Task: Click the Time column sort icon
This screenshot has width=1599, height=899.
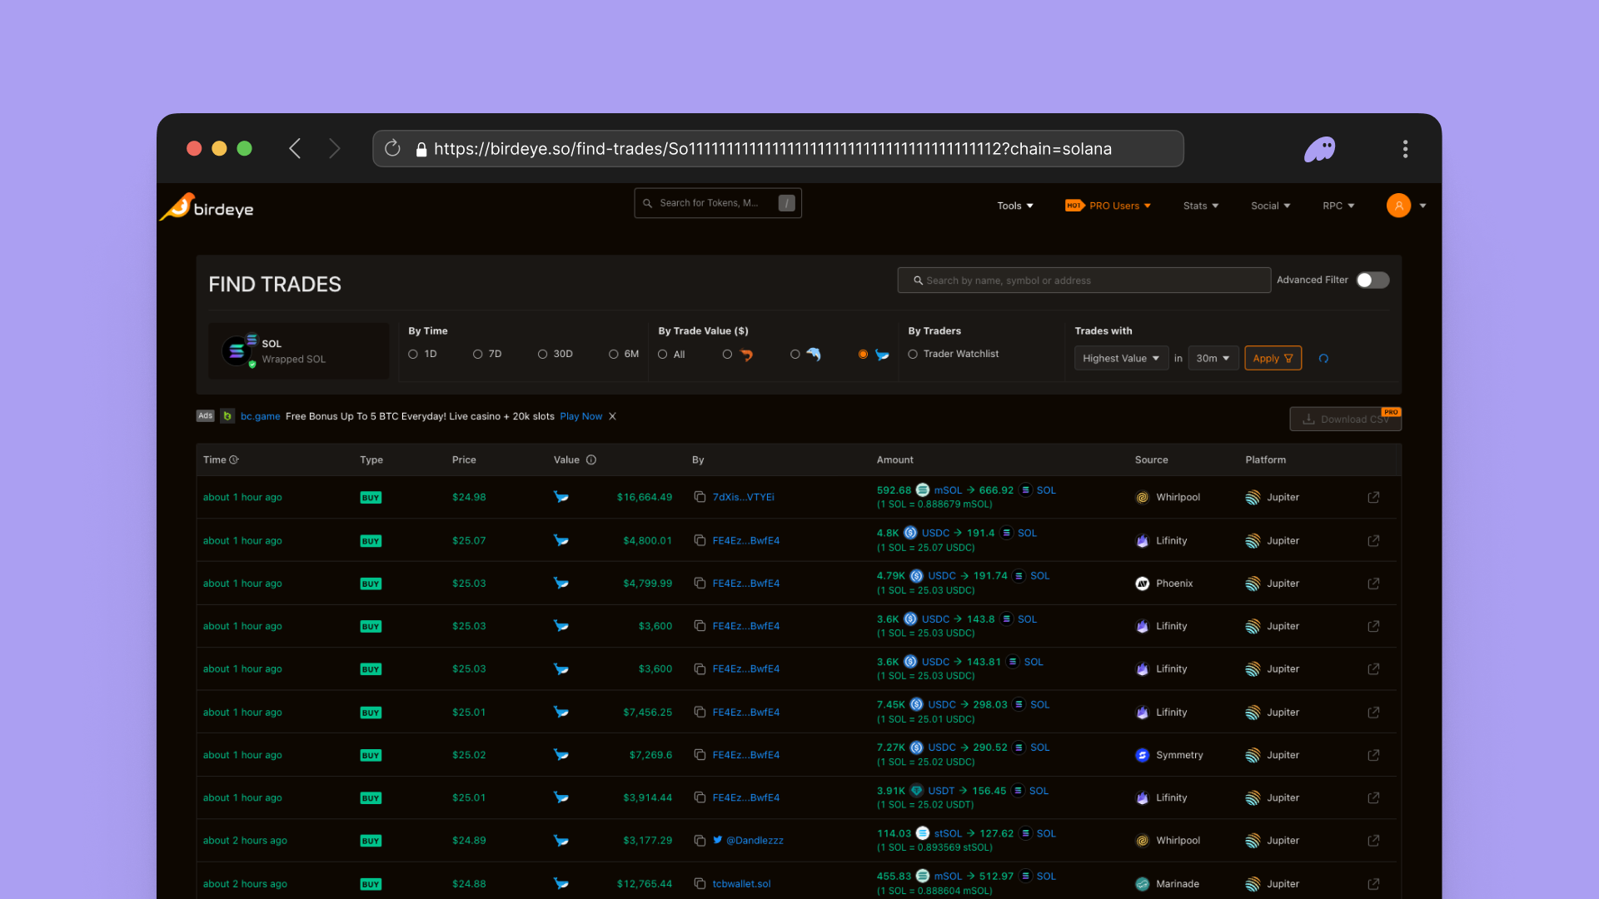Action: pos(234,459)
